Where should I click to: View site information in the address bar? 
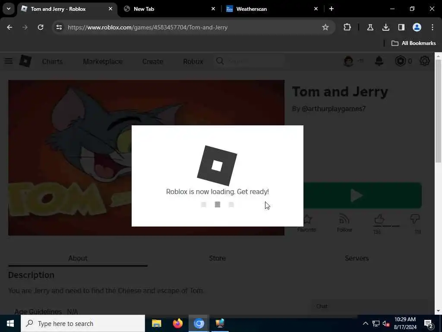click(x=59, y=27)
